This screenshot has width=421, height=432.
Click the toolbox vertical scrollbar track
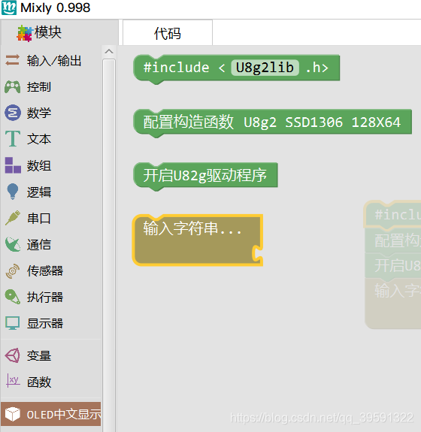[x=109, y=245]
